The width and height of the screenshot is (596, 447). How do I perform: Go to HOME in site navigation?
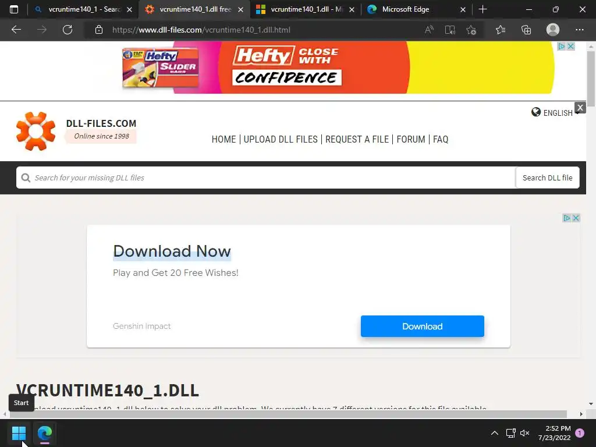pos(223,140)
